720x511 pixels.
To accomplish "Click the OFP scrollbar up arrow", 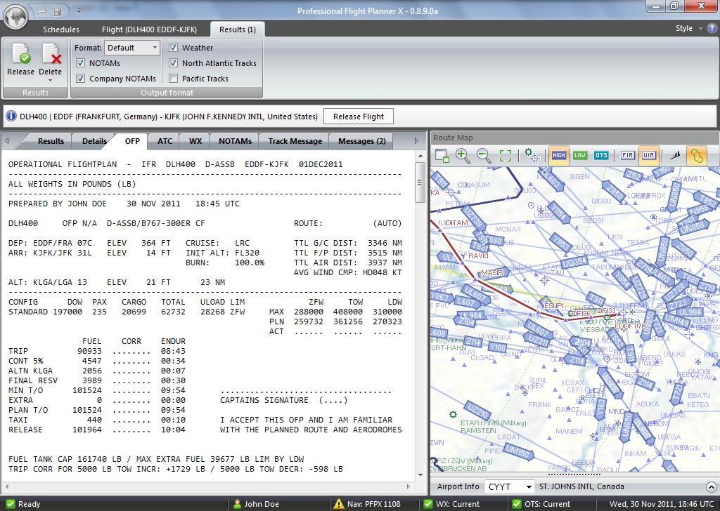I will [x=420, y=157].
